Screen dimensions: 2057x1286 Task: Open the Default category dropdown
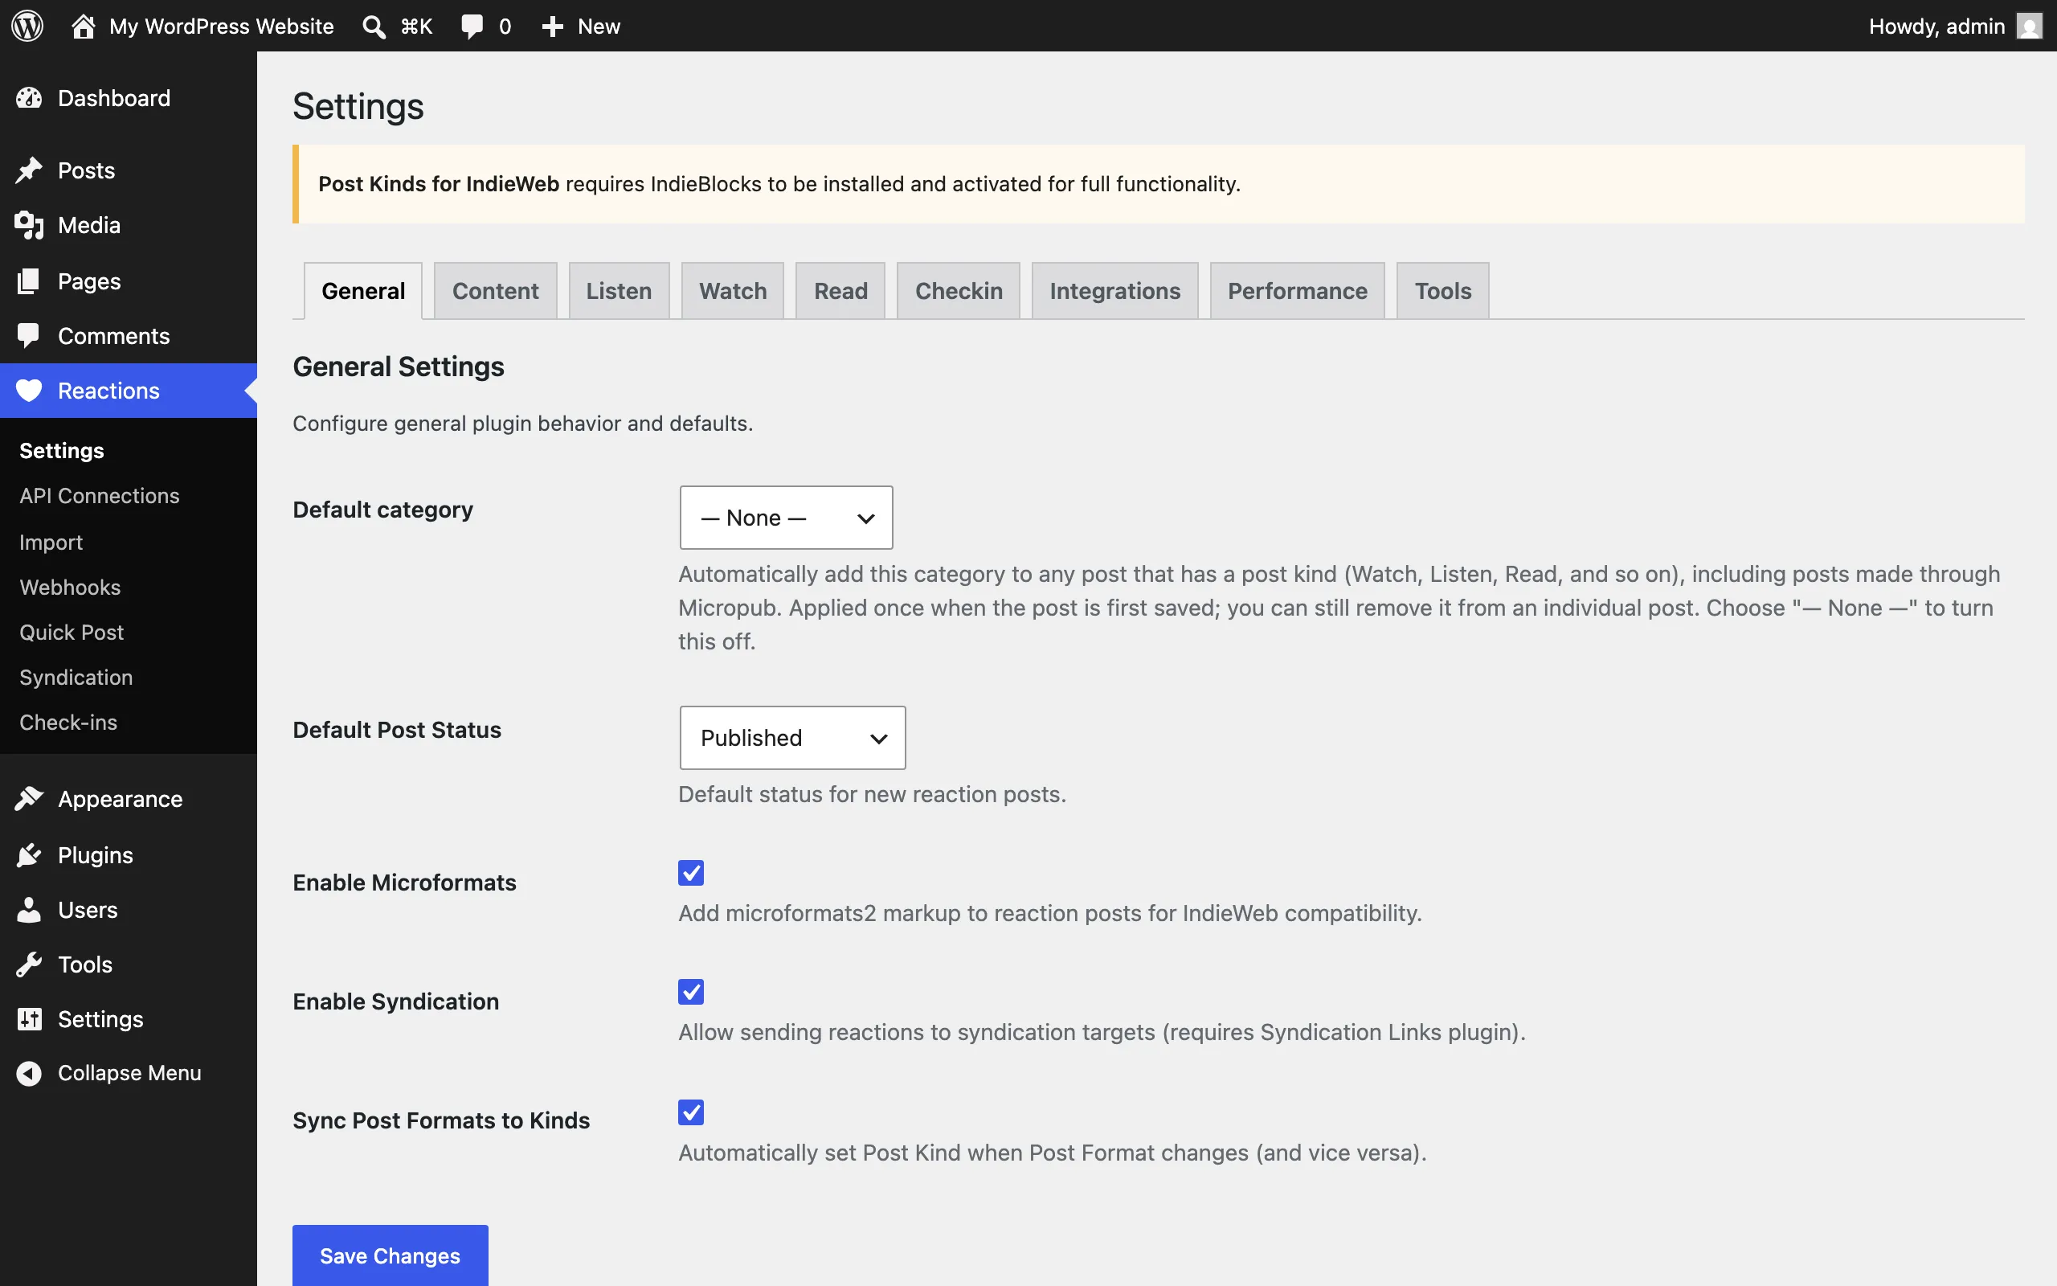[x=787, y=517]
